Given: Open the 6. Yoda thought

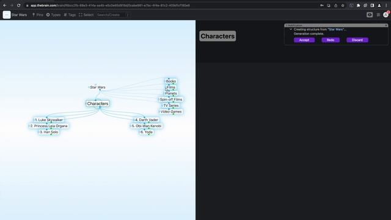Looking at the screenshot, I should pos(147,132).
